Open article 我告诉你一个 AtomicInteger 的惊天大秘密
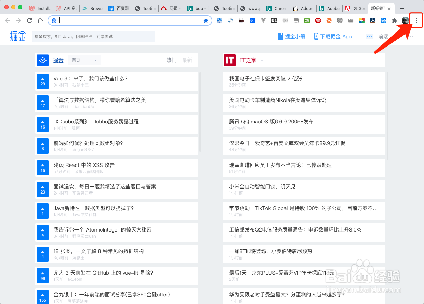Viewport: 424px width, 304px height. pyautogui.click(x=103, y=230)
